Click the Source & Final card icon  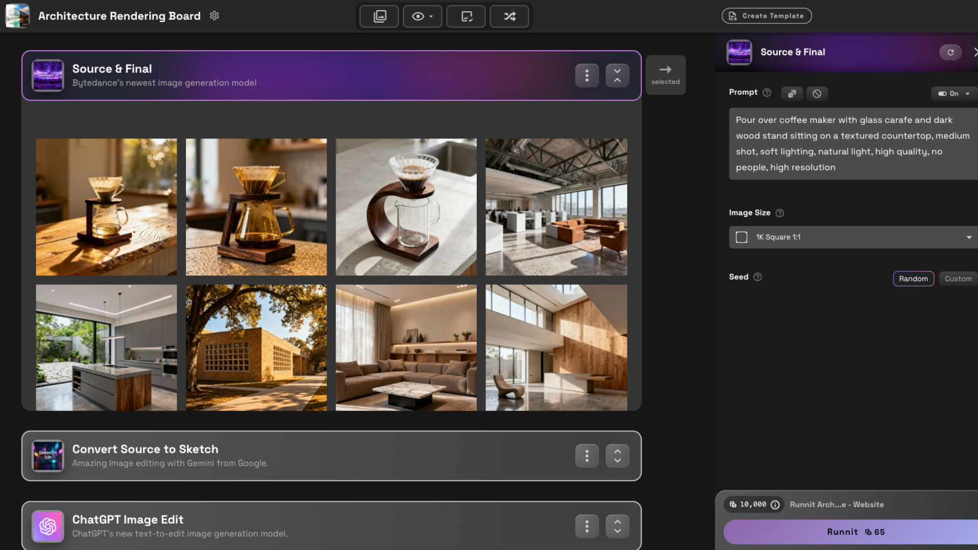48,75
